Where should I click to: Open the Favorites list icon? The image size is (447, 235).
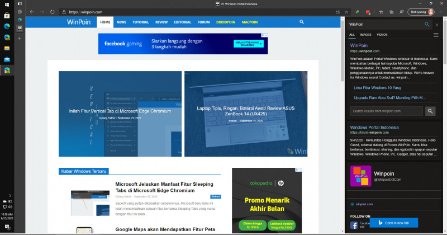click(381, 12)
